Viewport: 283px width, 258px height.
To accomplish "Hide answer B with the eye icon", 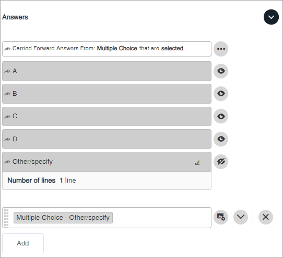I will coord(221,94).
